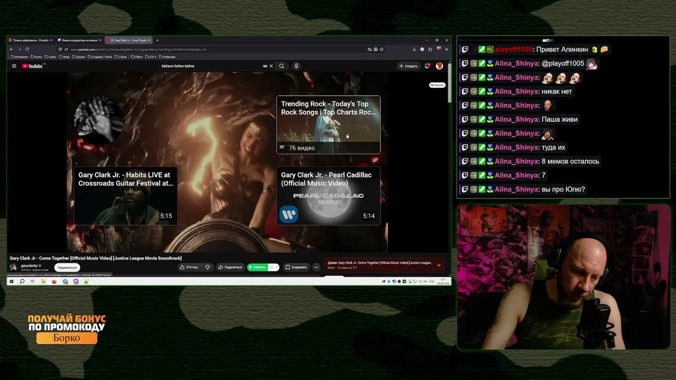Close the Gary Clark Jr YouTube tab
This screenshot has height=380, width=676.
149,40
